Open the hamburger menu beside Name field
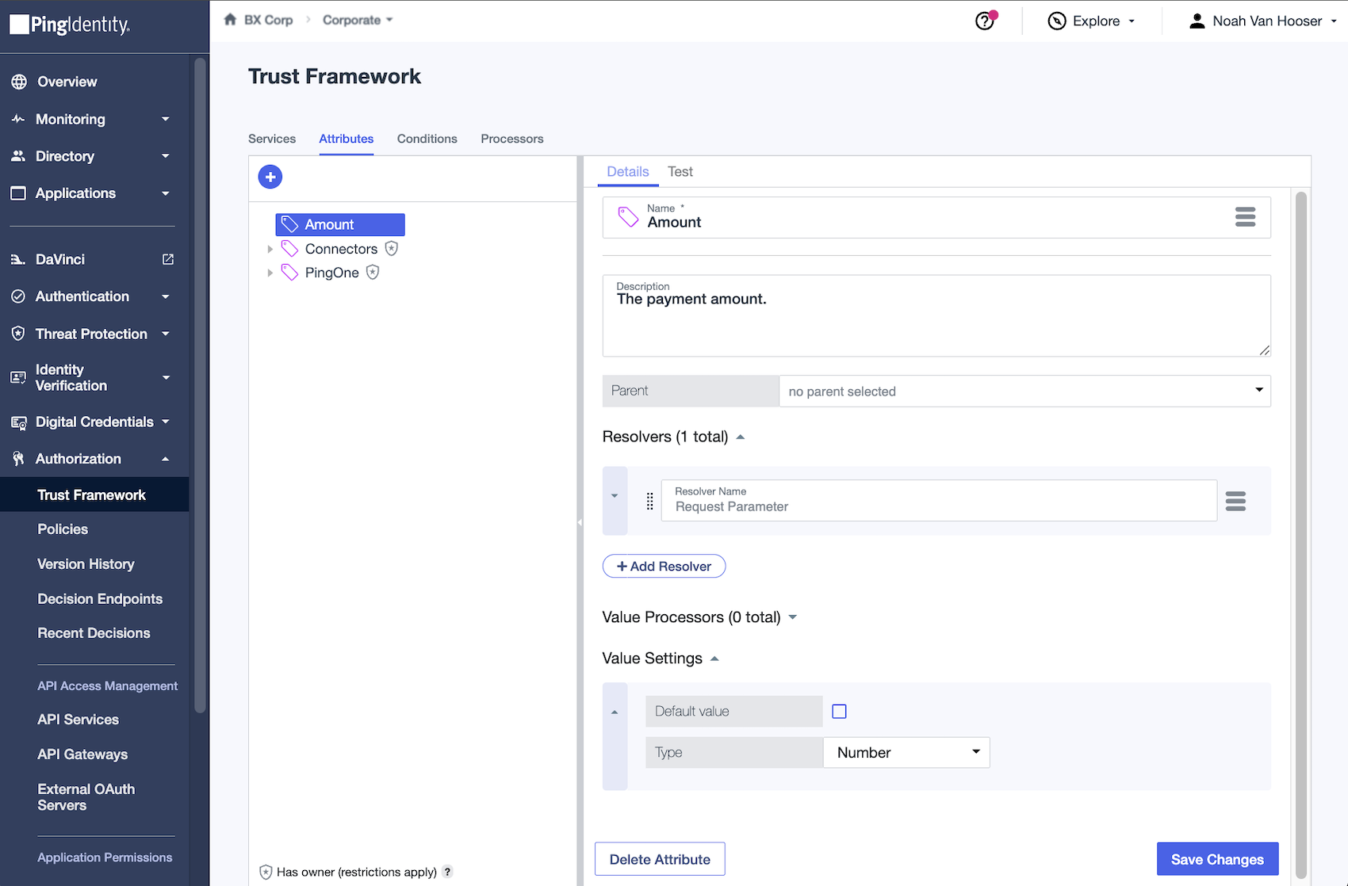Image resolution: width=1348 pixels, height=886 pixels. [x=1245, y=217]
